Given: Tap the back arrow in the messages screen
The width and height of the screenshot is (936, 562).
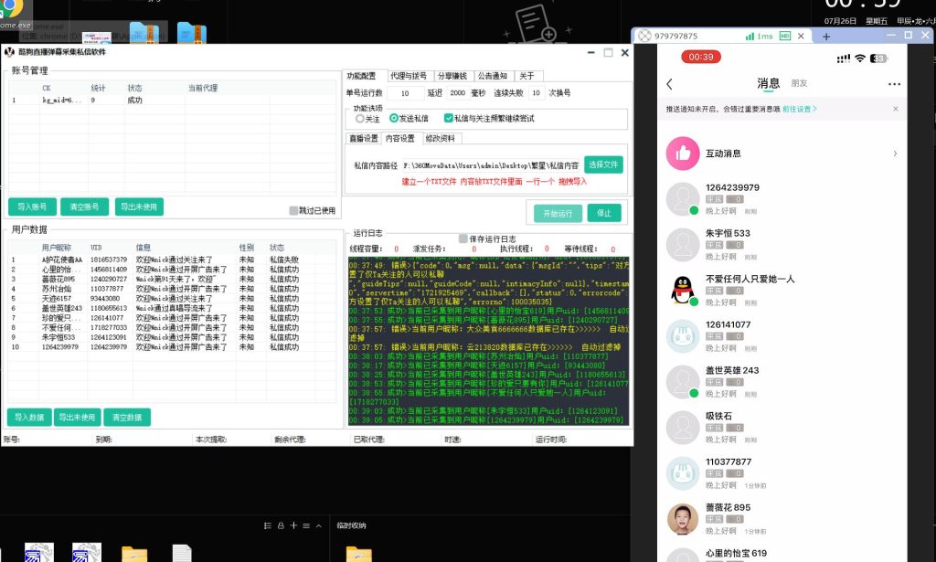Looking at the screenshot, I should pos(669,84).
